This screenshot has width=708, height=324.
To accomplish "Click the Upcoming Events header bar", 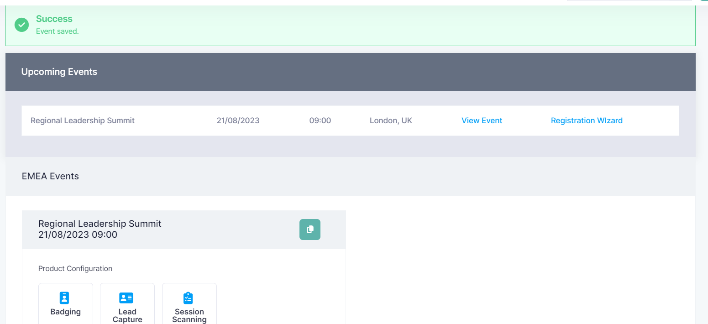I will point(59,72).
